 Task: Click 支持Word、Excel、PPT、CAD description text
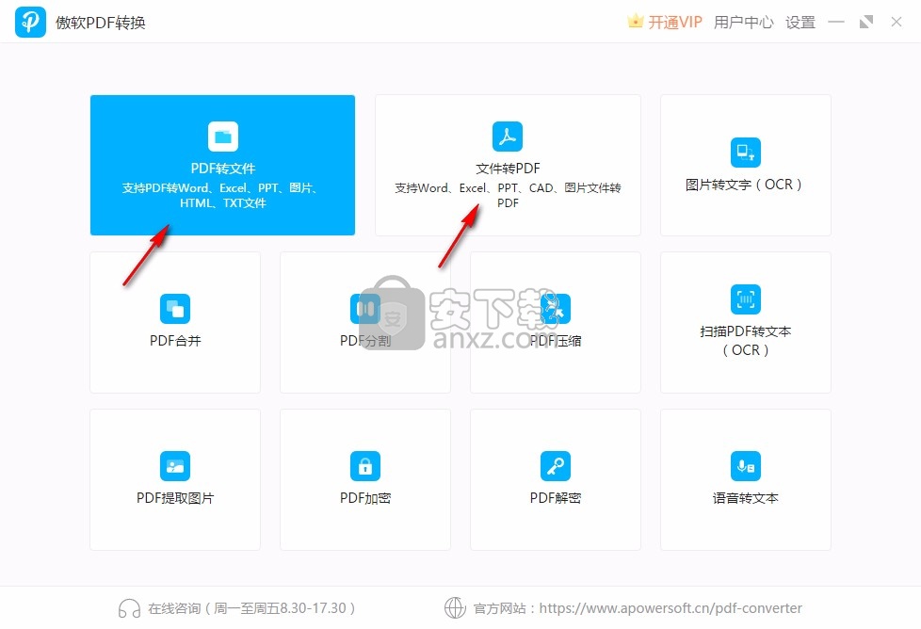(x=508, y=195)
